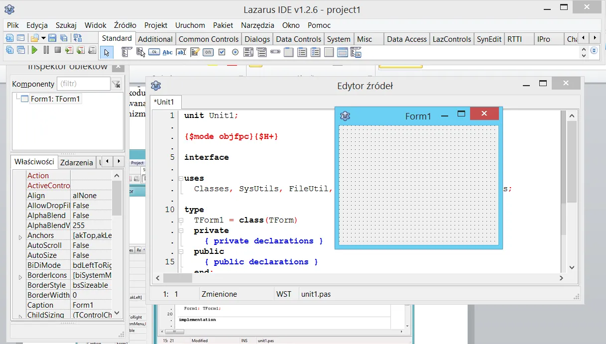Toggle between form and unit view icon

[x=78, y=38]
